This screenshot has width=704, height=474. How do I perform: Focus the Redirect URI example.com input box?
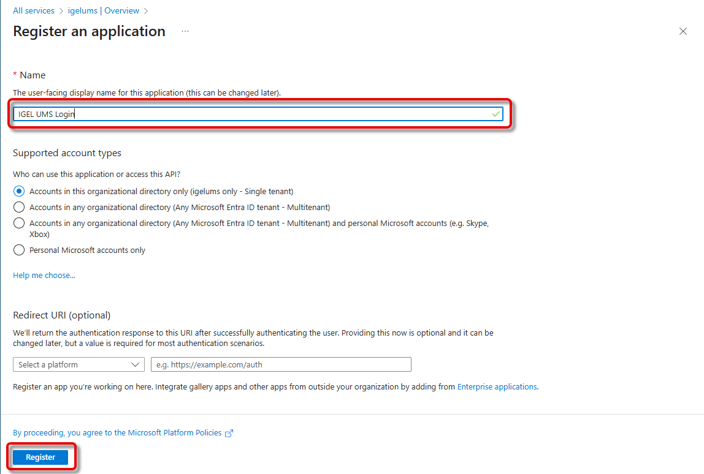pos(281,364)
